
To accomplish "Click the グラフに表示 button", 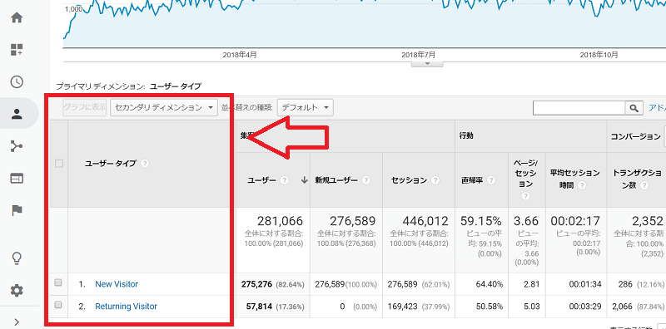I will [84, 108].
